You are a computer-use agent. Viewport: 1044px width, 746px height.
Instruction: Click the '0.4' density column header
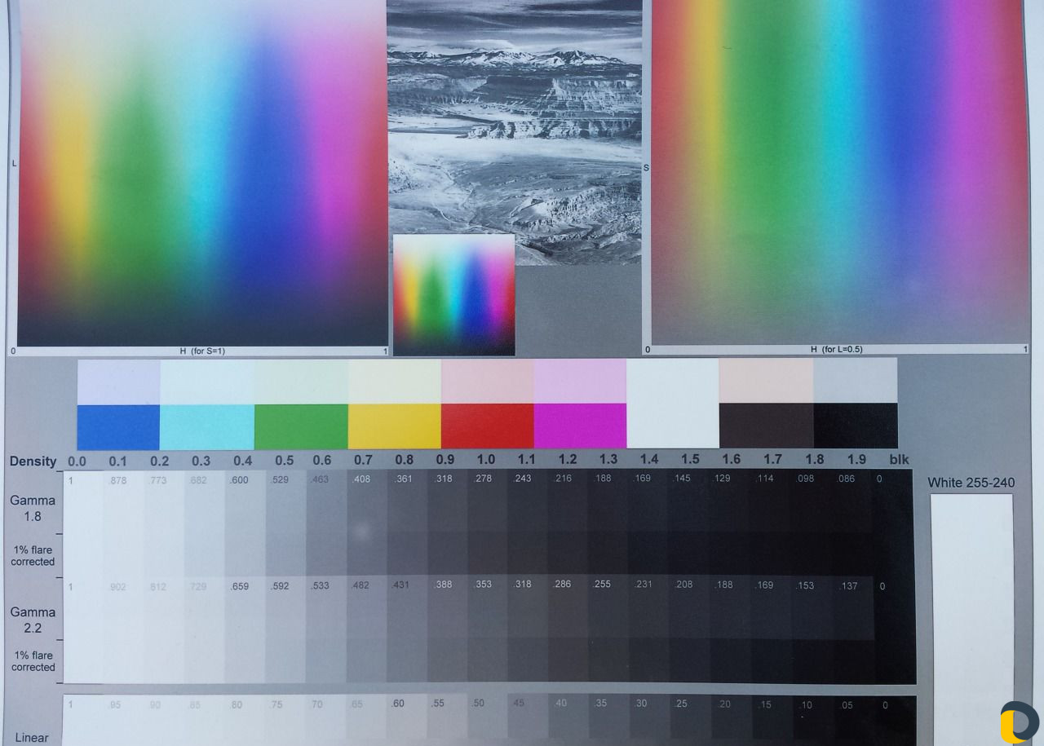pos(242,461)
